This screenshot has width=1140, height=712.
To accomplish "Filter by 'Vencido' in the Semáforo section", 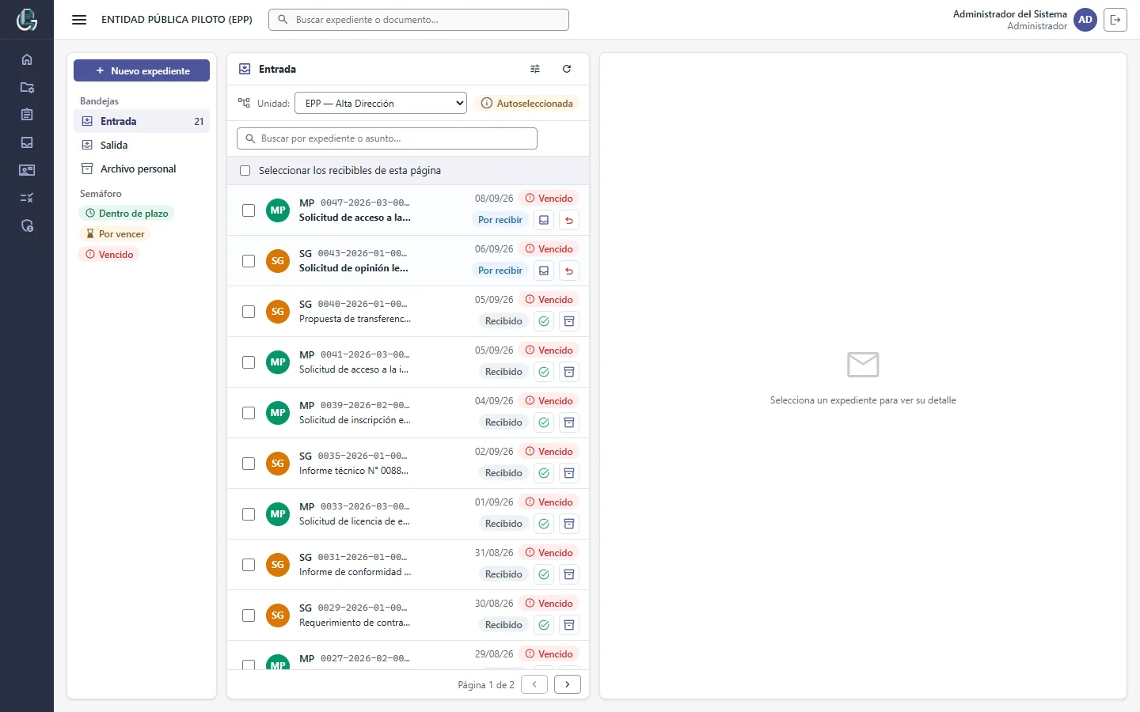I will pos(109,255).
